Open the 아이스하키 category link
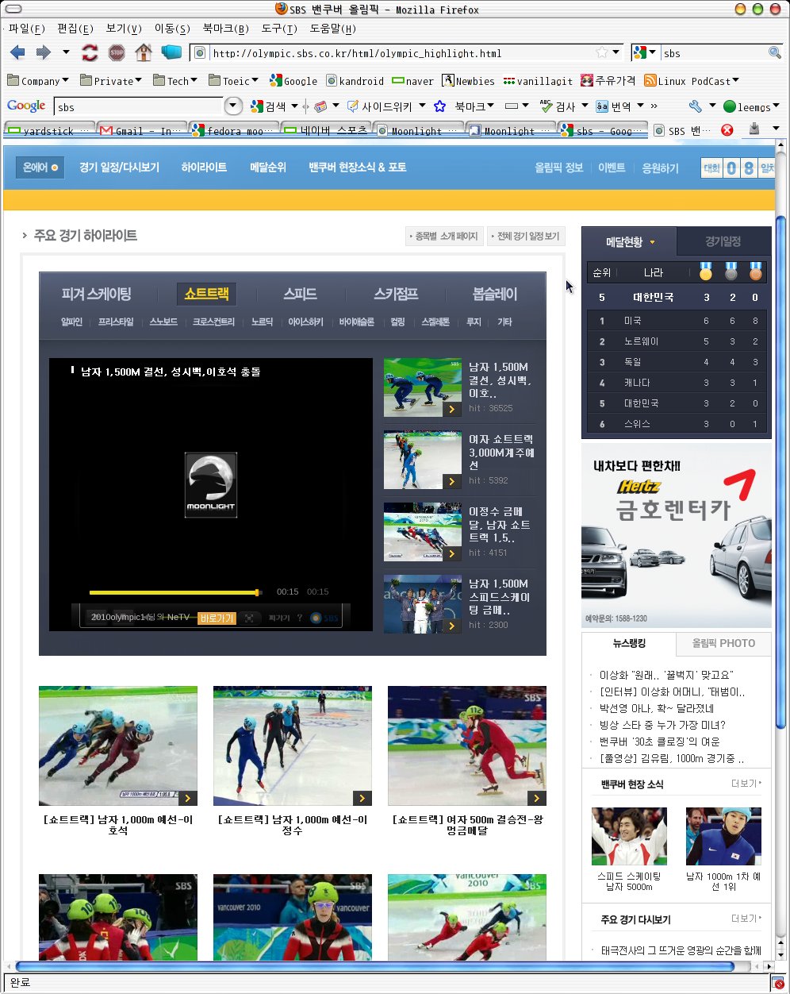This screenshot has height=994, width=790. [x=305, y=322]
